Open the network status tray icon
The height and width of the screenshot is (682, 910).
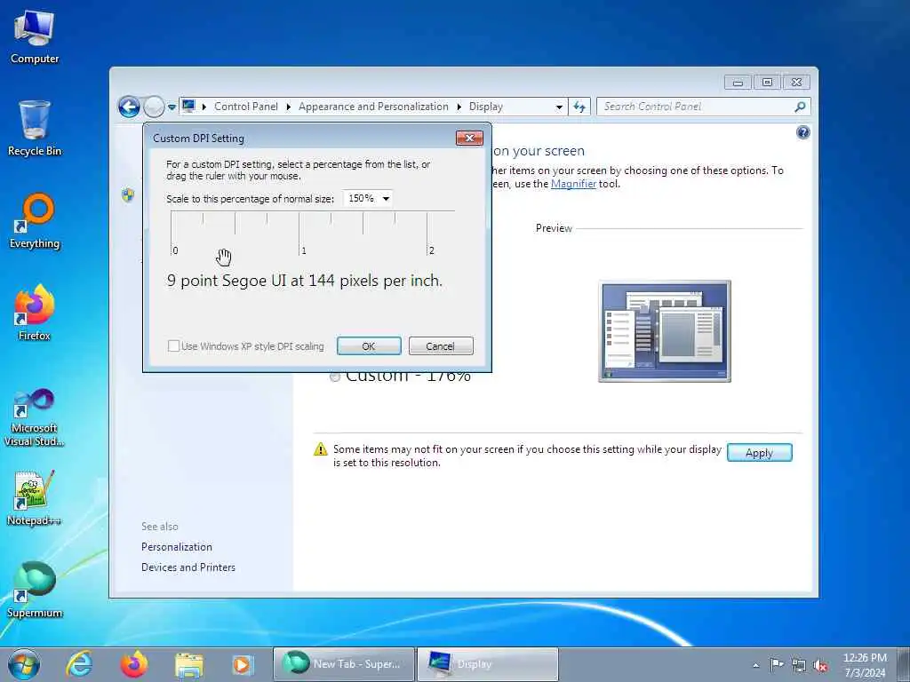(799, 666)
